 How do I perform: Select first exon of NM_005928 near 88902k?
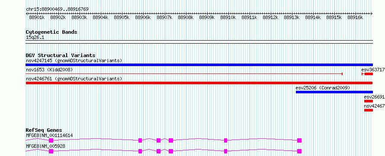tap(51, 151)
